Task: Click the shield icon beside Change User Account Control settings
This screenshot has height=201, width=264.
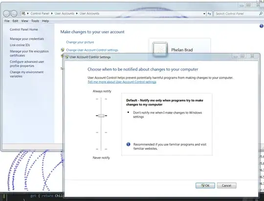Action: coord(63,50)
